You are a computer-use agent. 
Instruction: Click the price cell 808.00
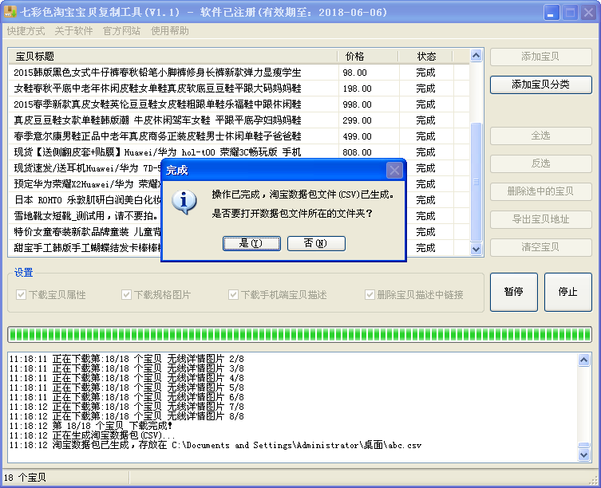pyautogui.click(x=358, y=152)
